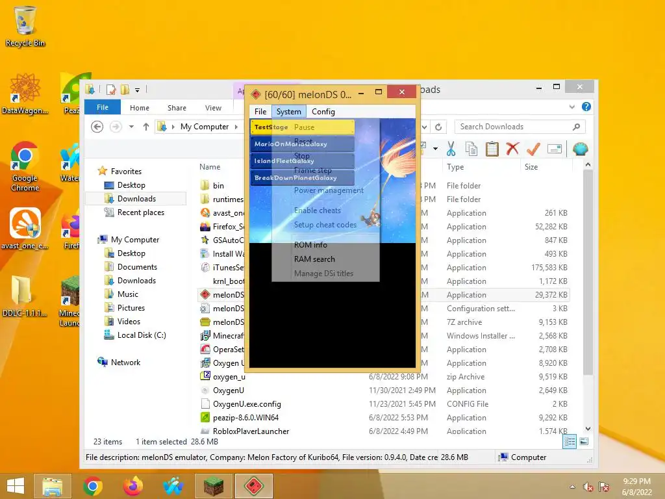Open the address bar history dropdown
Image resolution: width=665 pixels, height=499 pixels.
(425, 127)
